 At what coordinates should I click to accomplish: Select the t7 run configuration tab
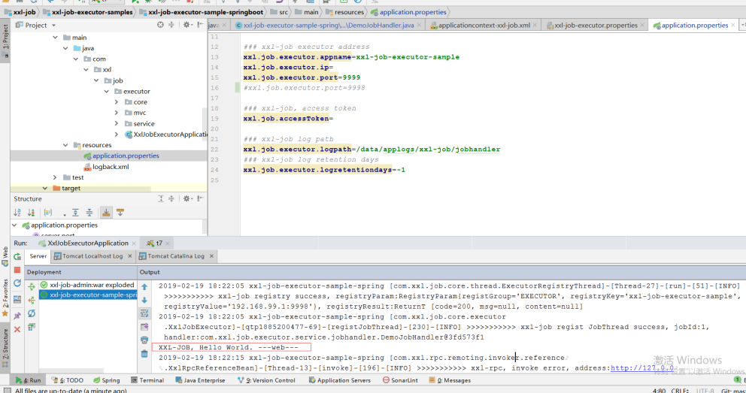(155, 243)
